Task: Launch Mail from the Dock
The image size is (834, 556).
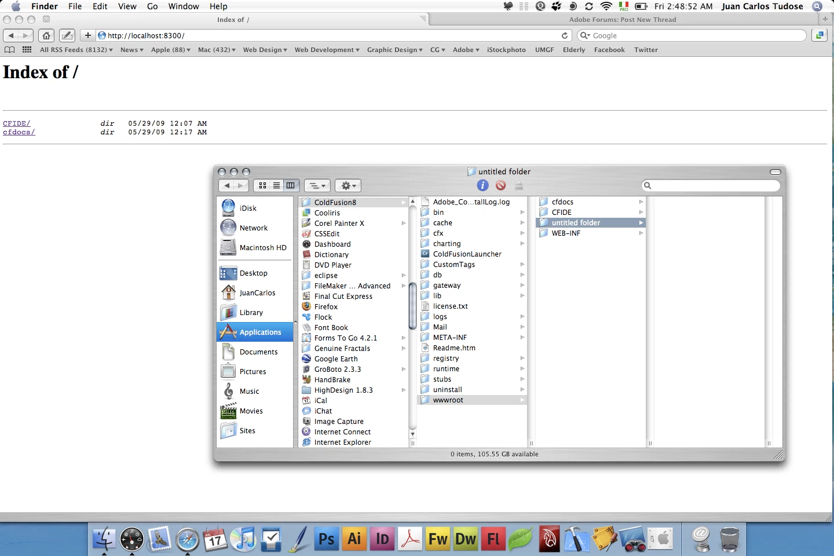Action: point(160,539)
